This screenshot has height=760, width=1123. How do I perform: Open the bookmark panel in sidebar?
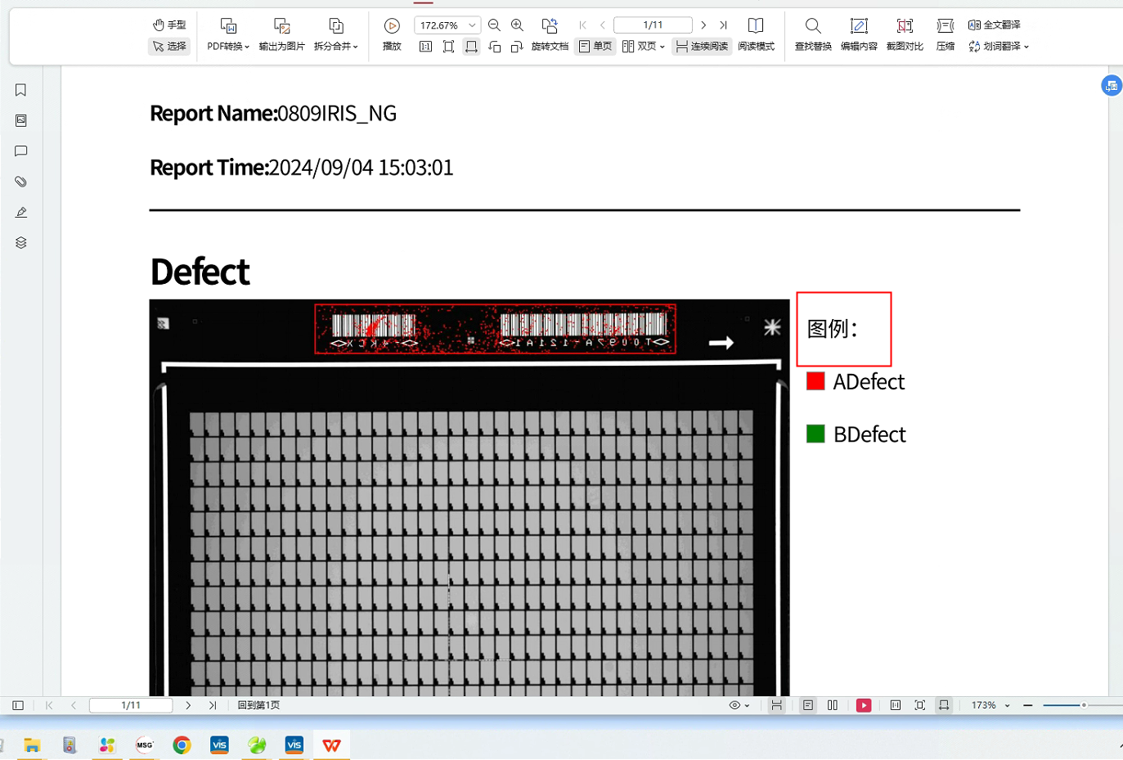[21, 90]
